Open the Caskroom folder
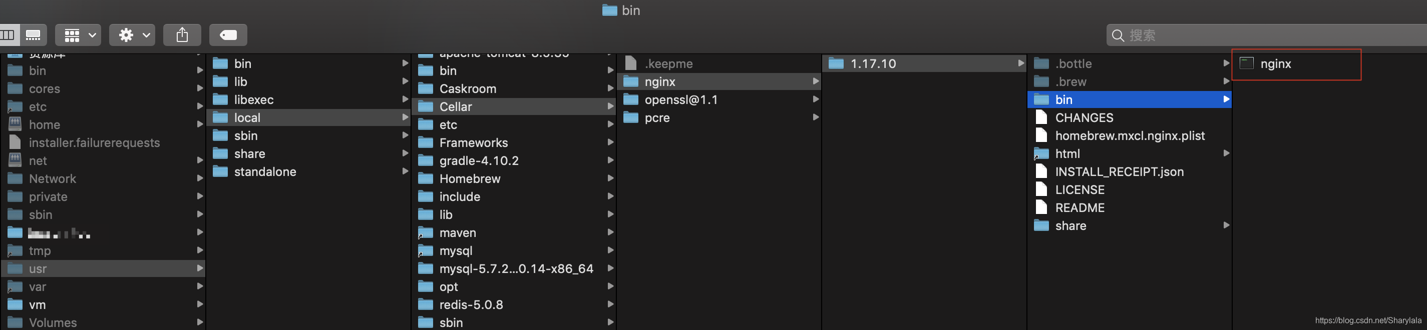 coord(514,88)
